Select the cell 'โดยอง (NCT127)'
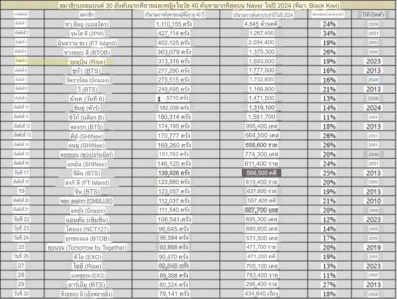 [x=87, y=229]
